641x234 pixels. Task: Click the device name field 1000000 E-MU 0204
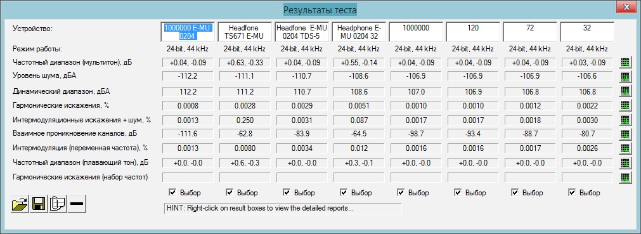pos(188,32)
